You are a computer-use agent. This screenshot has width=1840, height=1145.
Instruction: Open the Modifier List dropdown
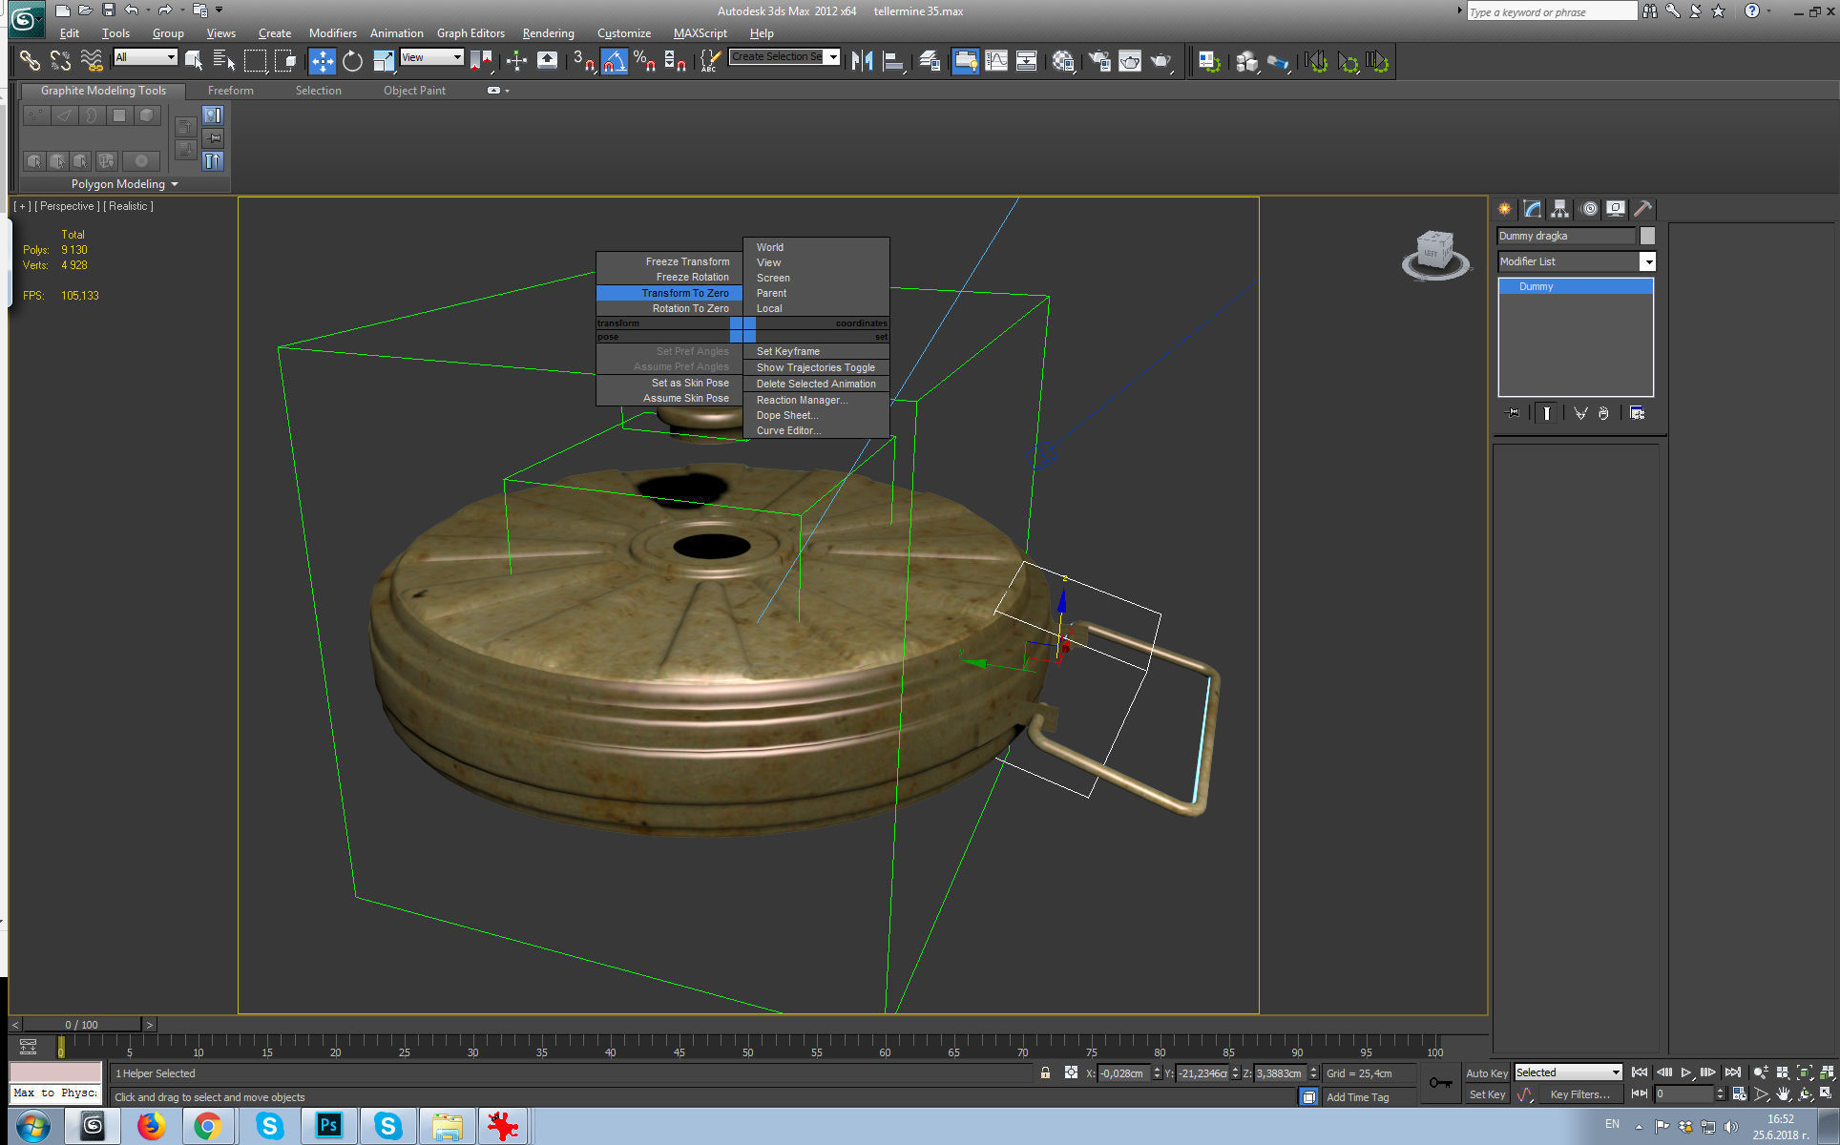point(1646,261)
